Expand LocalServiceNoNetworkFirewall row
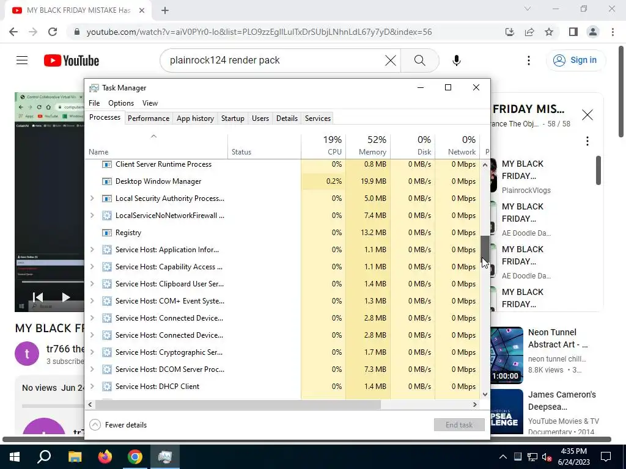The width and height of the screenshot is (626, 469). (92, 216)
